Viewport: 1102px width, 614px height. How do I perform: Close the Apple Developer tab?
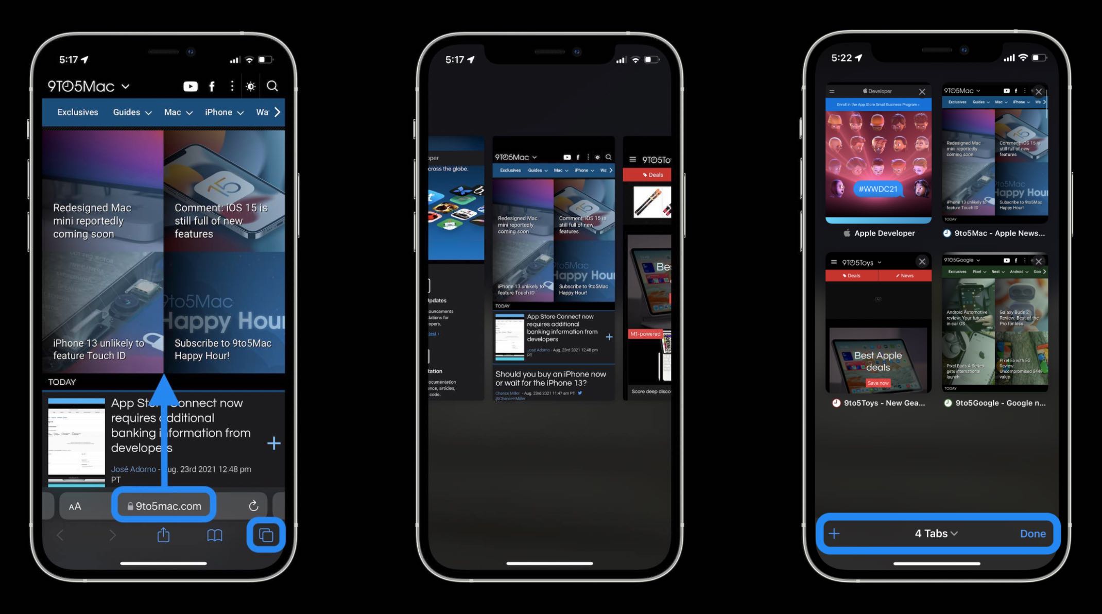(x=923, y=92)
